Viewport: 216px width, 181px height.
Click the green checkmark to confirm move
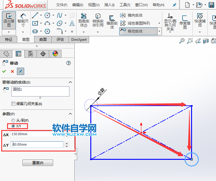point(4,71)
